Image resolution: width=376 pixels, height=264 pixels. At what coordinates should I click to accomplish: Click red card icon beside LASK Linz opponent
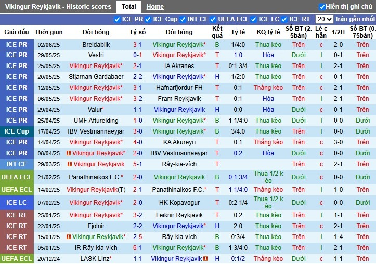205,258
